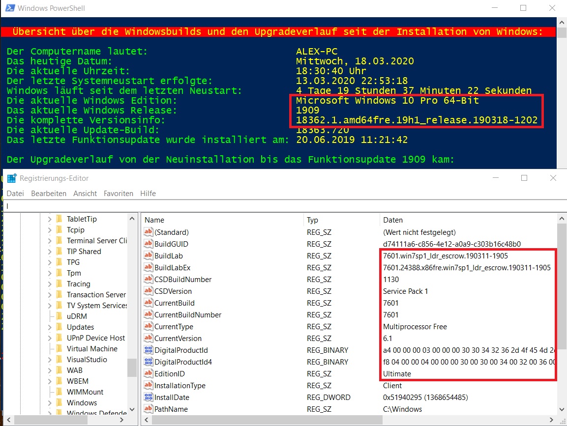Click the CSDBuildNumber value icon
The height and width of the screenshot is (426, 567).
(x=148, y=279)
